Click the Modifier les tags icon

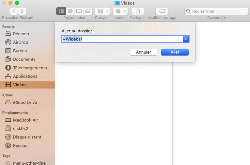[162, 11]
